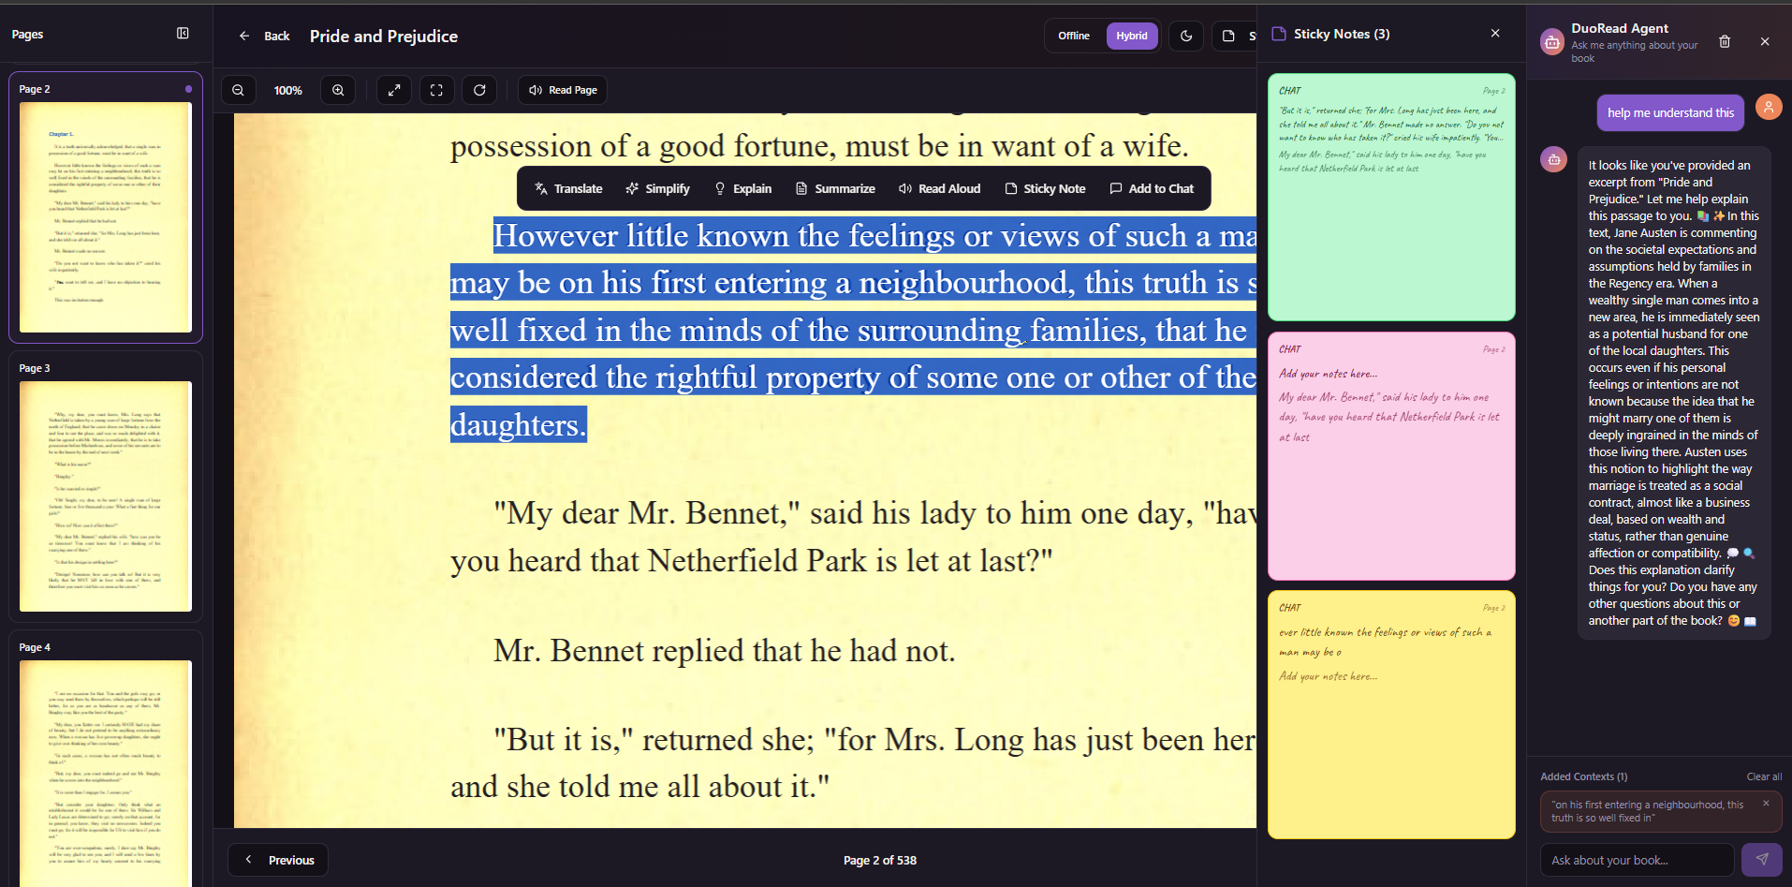Click 'help me understand this' message
This screenshot has width=1792, height=887.
pos(1670,112)
